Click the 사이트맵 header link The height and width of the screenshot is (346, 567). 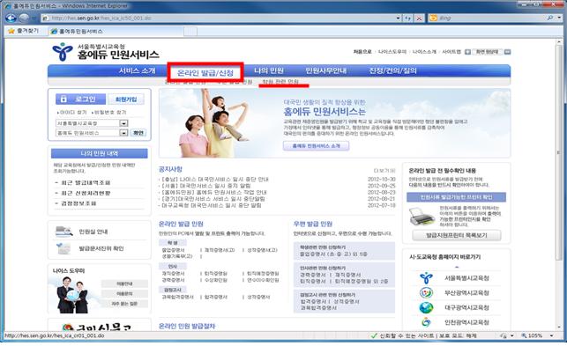[x=451, y=52]
